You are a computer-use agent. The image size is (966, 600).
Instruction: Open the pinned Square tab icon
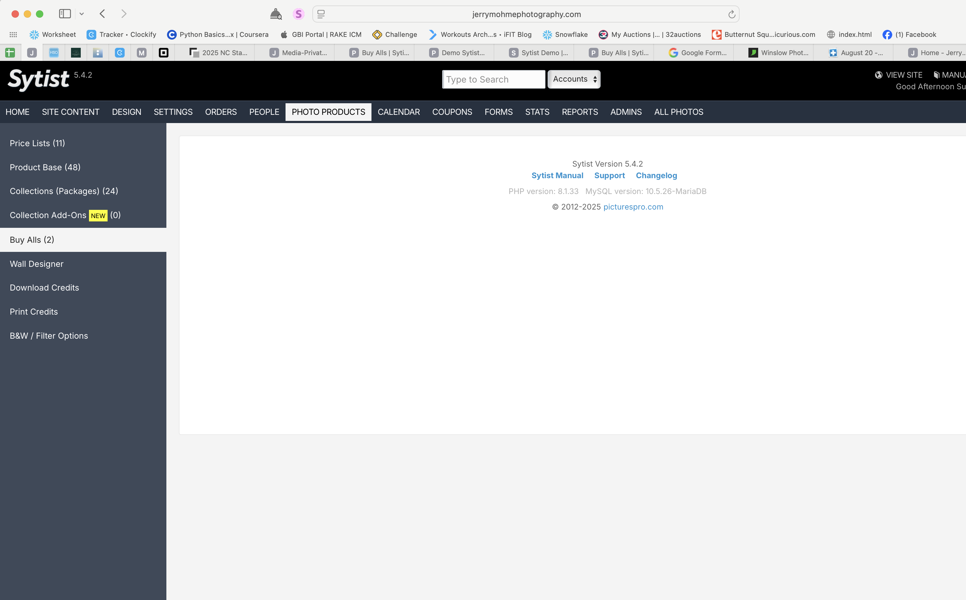(x=163, y=53)
